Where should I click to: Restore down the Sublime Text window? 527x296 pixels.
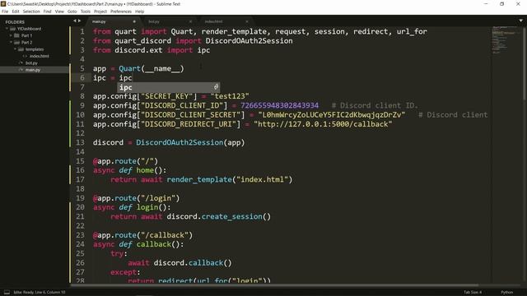[x=501, y=3]
